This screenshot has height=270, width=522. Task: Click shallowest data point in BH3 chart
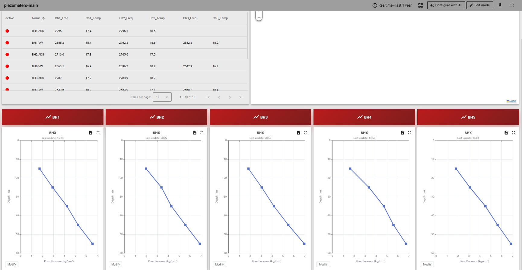[248, 169]
